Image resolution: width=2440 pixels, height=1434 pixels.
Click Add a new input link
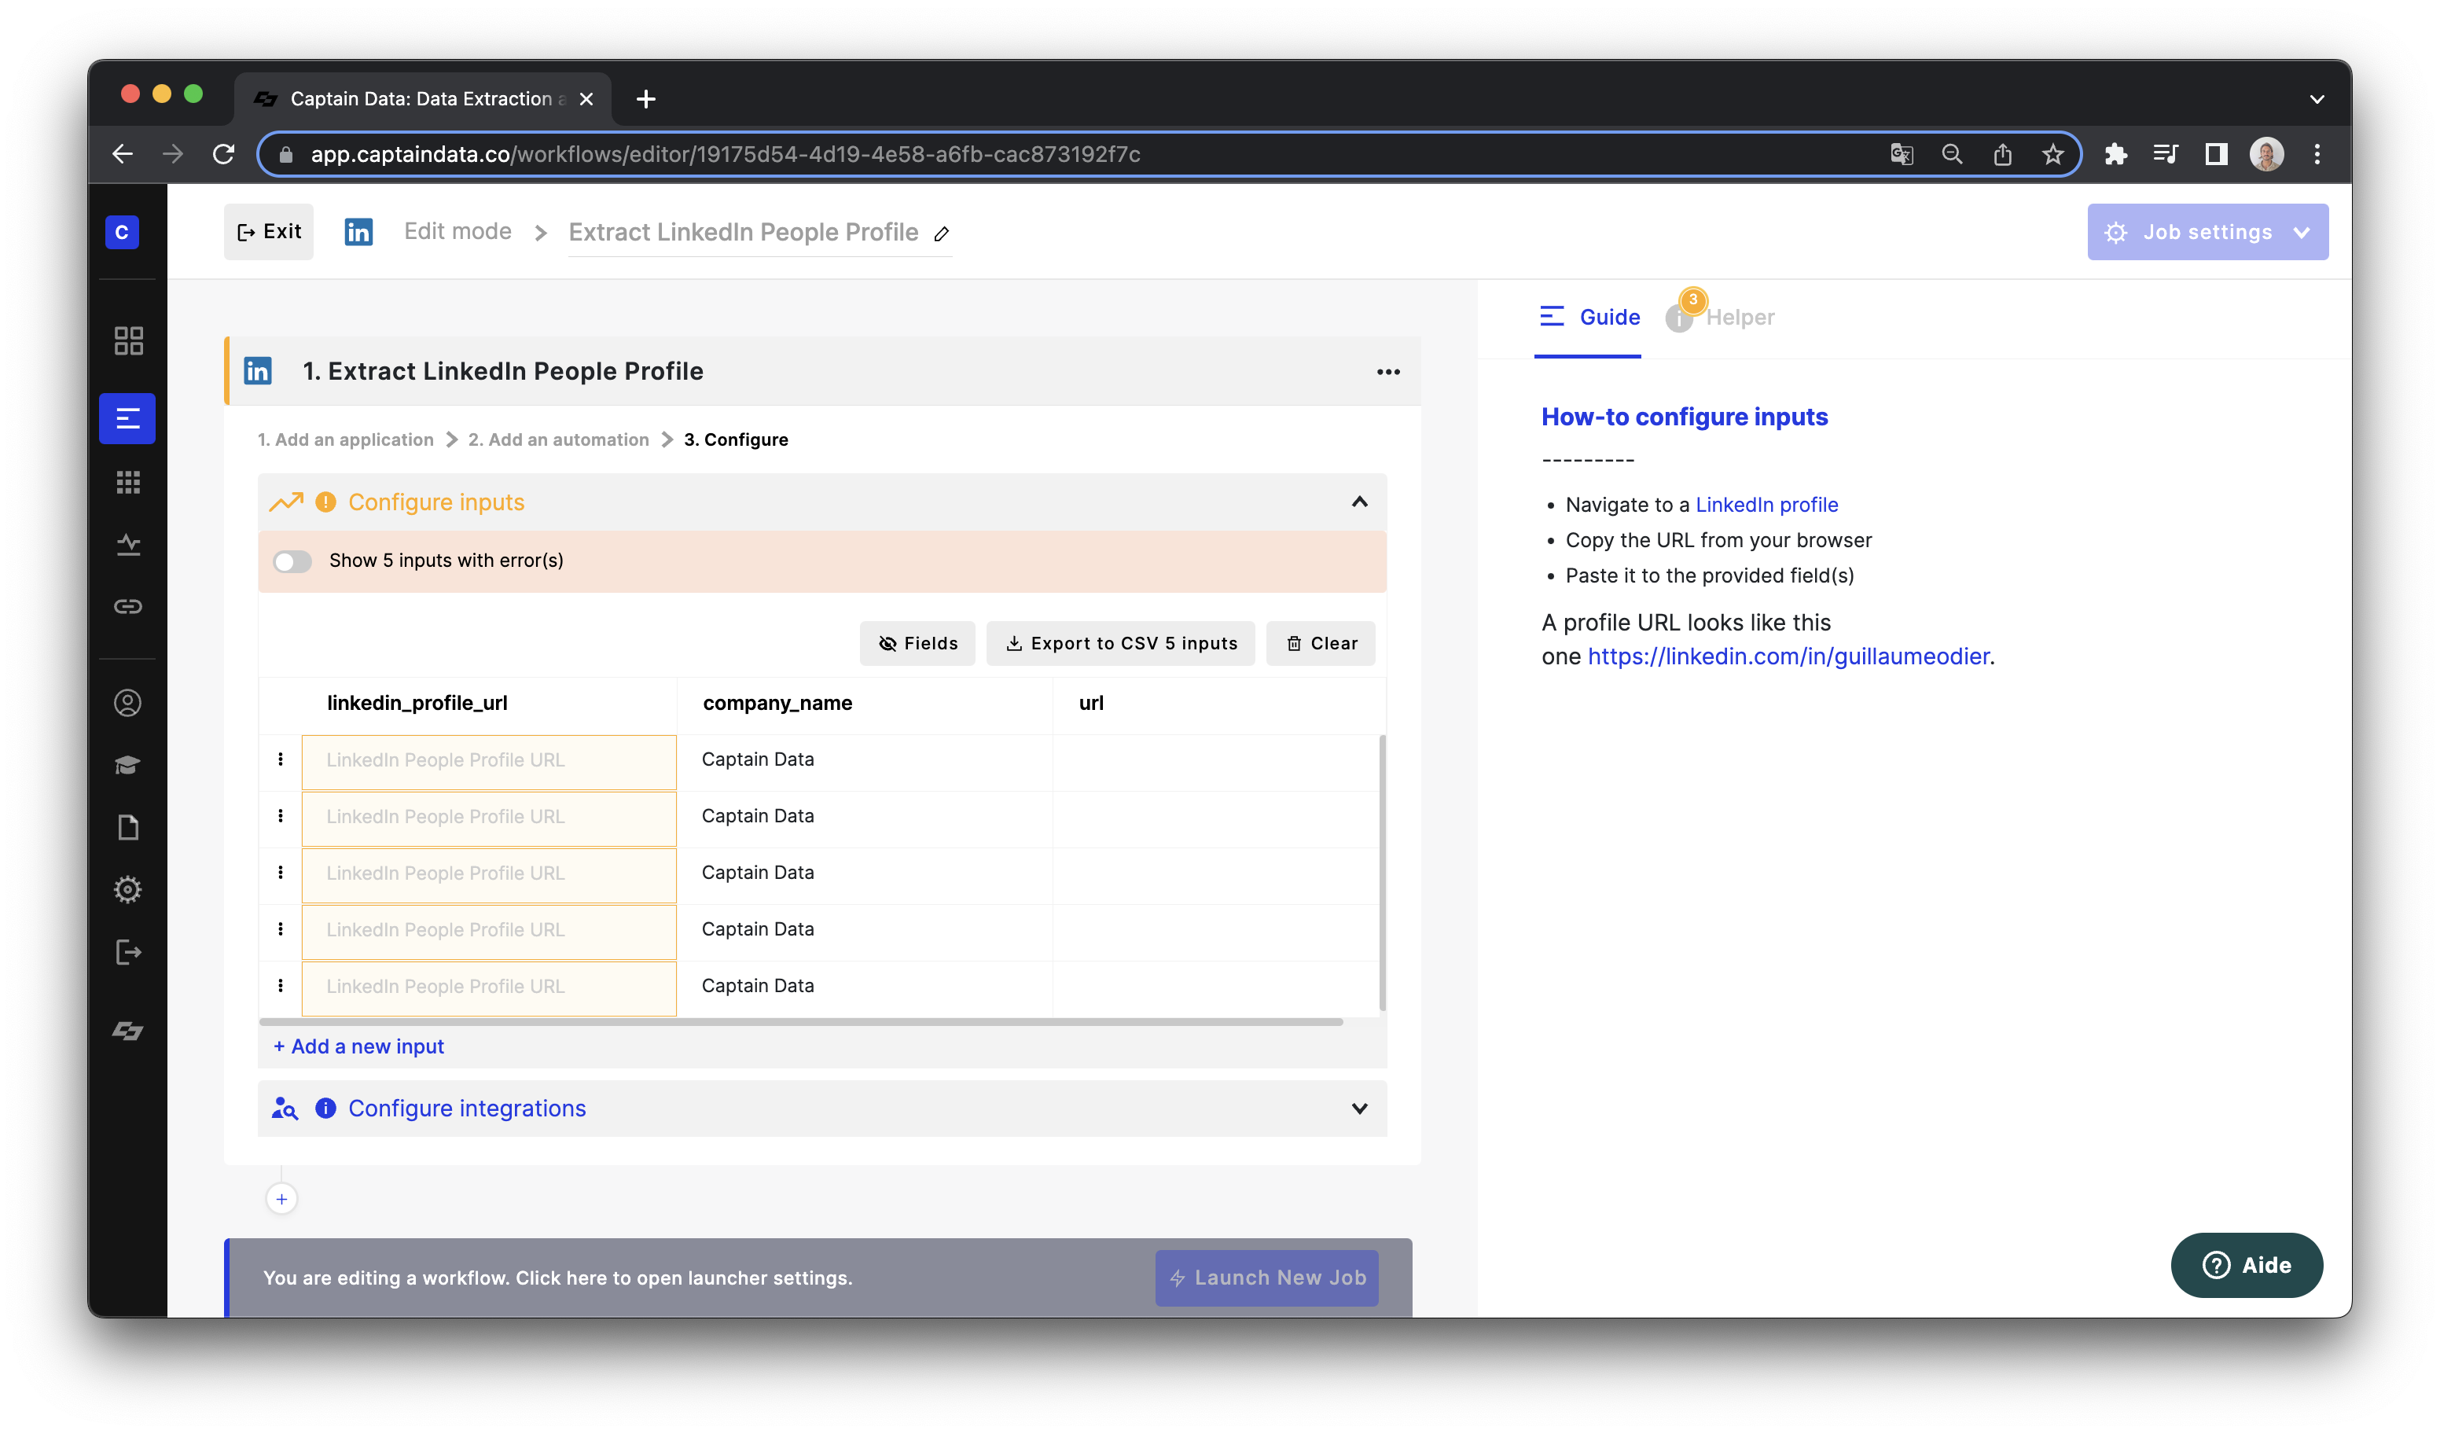tap(358, 1046)
